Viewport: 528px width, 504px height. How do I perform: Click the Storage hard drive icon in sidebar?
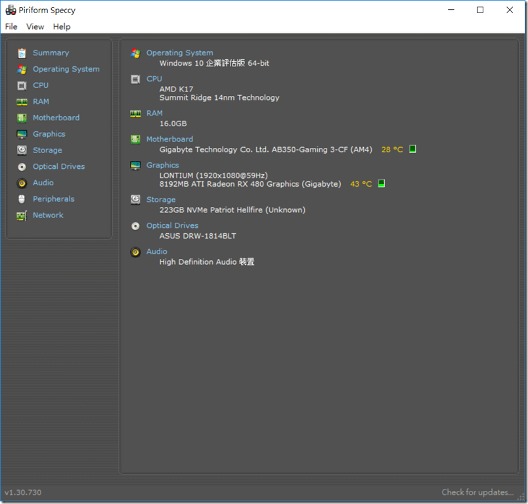[22, 150]
